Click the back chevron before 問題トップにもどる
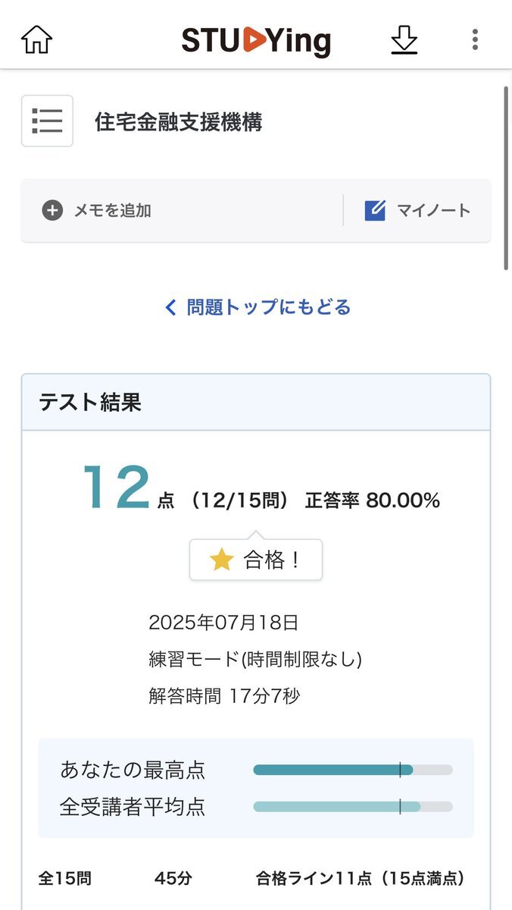 tap(170, 307)
